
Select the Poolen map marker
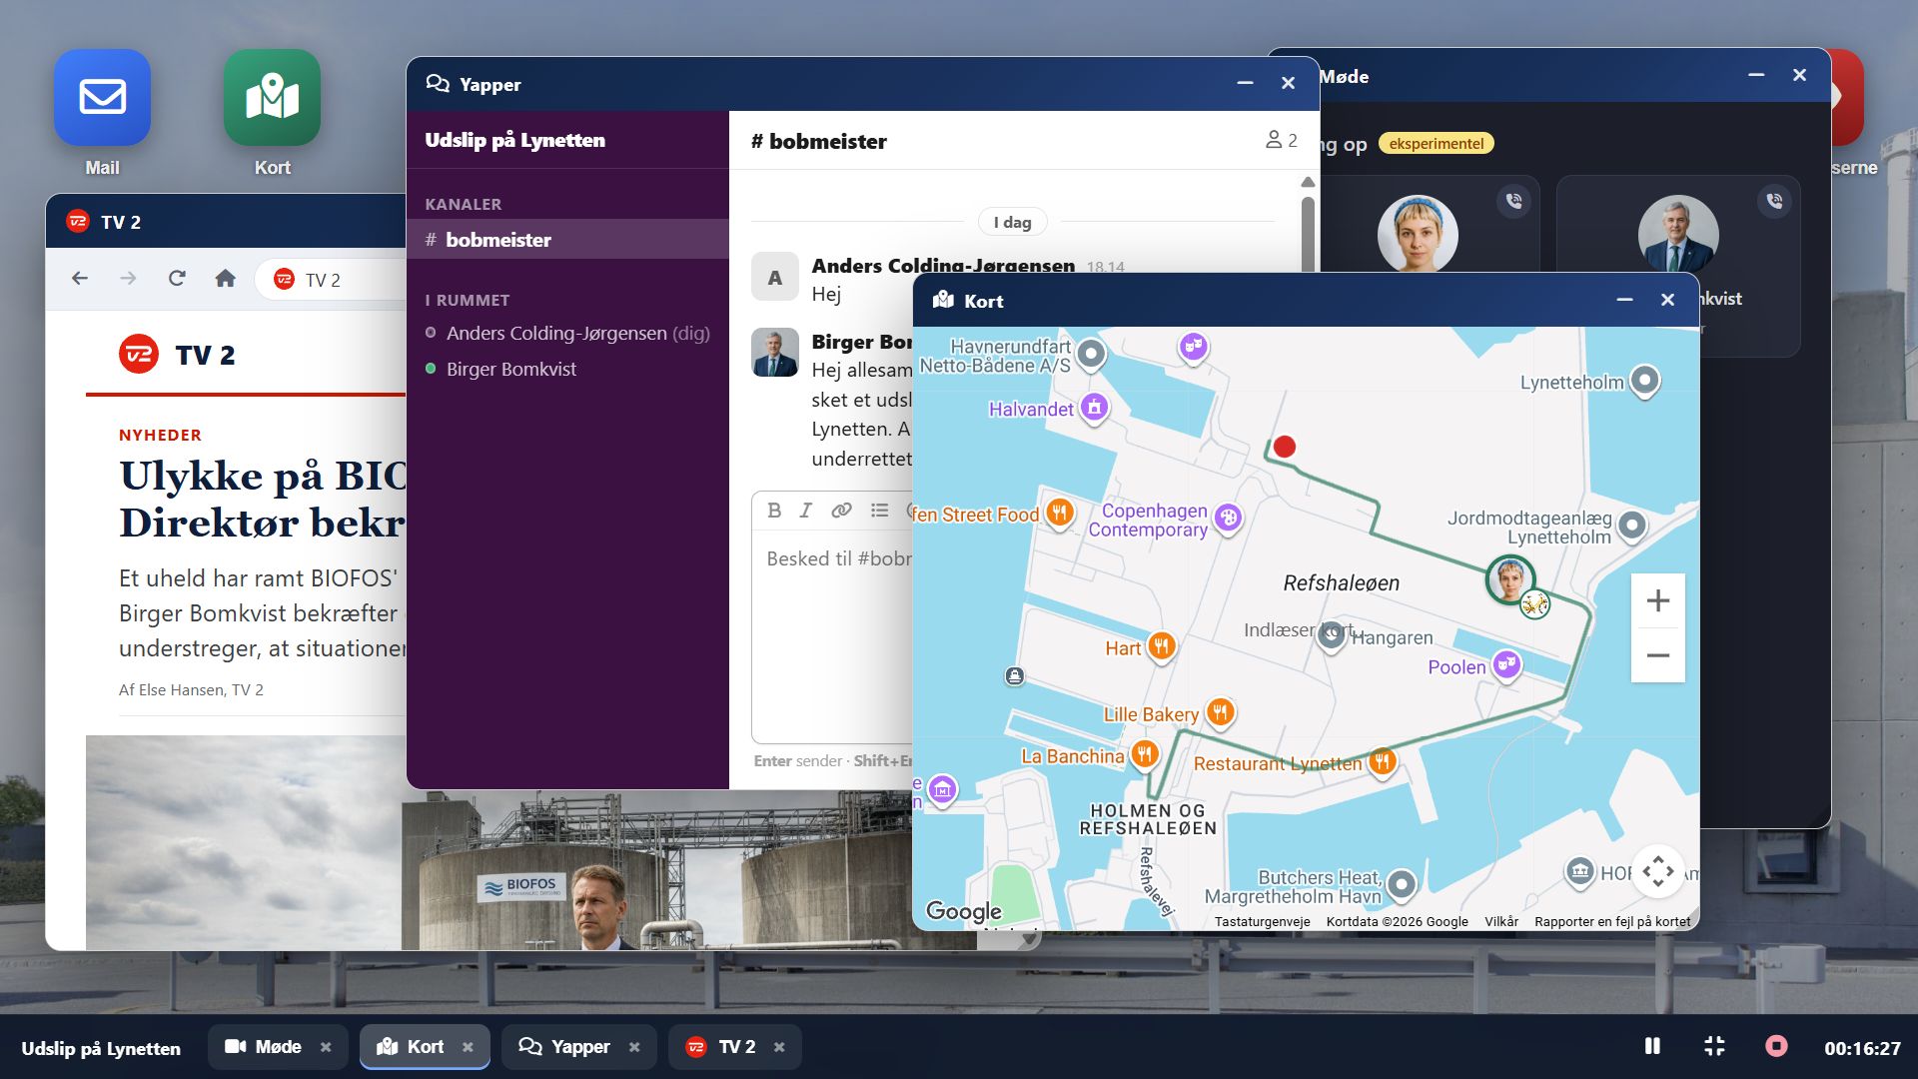1506,664
